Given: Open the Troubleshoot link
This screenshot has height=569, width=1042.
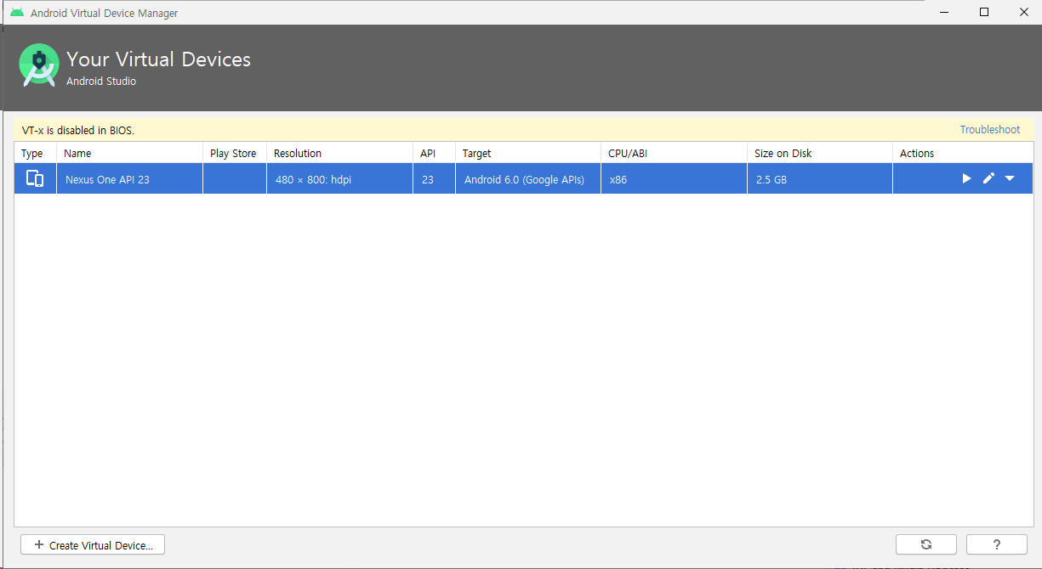Looking at the screenshot, I should (989, 130).
